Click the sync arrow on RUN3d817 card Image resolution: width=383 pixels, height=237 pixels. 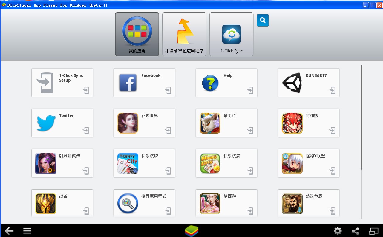click(x=332, y=90)
